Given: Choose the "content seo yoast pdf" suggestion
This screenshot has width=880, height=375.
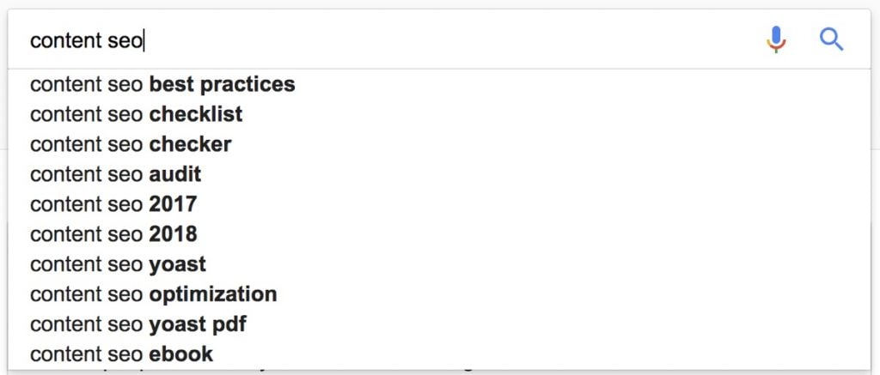Looking at the screenshot, I should pos(138,324).
